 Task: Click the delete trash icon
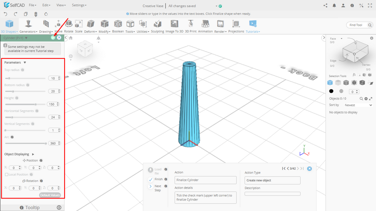(36, 14)
